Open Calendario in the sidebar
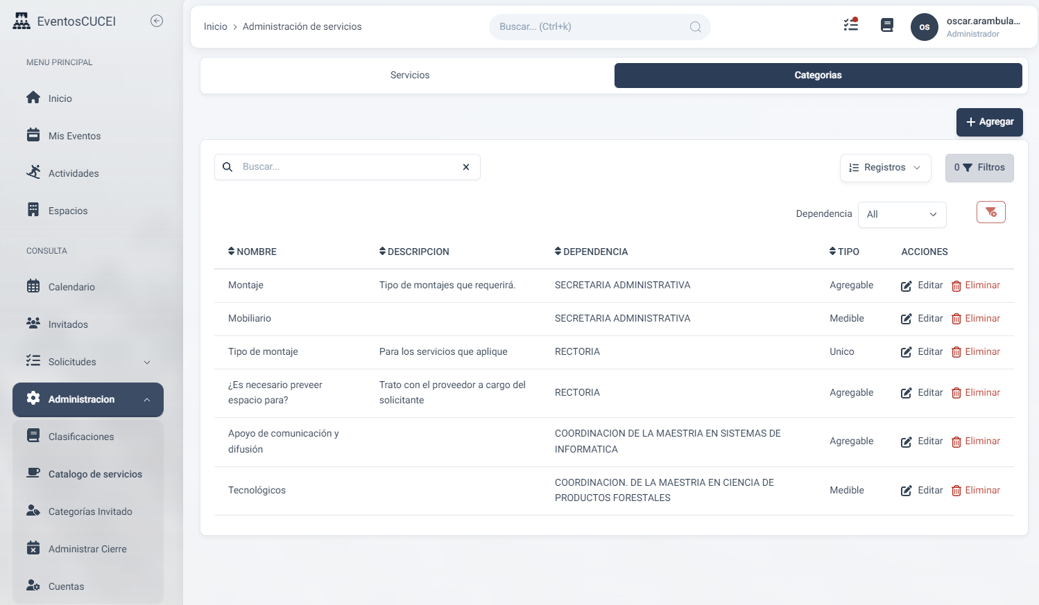This screenshot has width=1039, height=605. [71, 287]
